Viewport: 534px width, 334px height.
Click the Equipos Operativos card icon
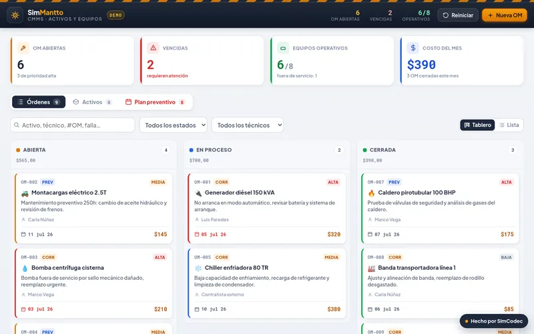pos(283,48)
